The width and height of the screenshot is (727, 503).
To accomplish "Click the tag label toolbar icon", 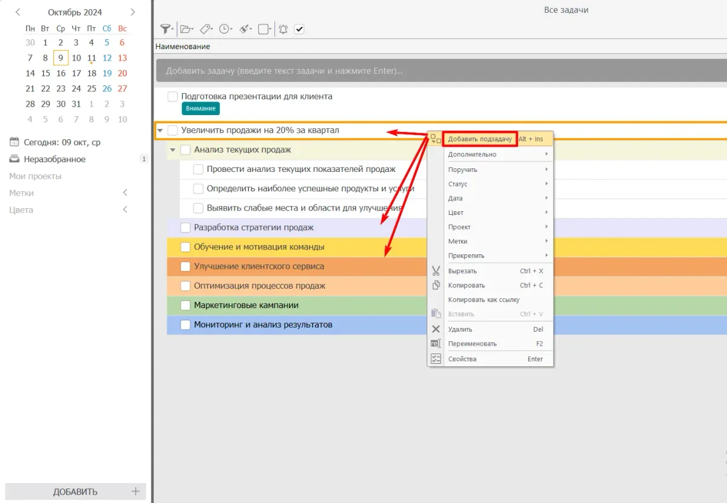I will click(205, 29).
